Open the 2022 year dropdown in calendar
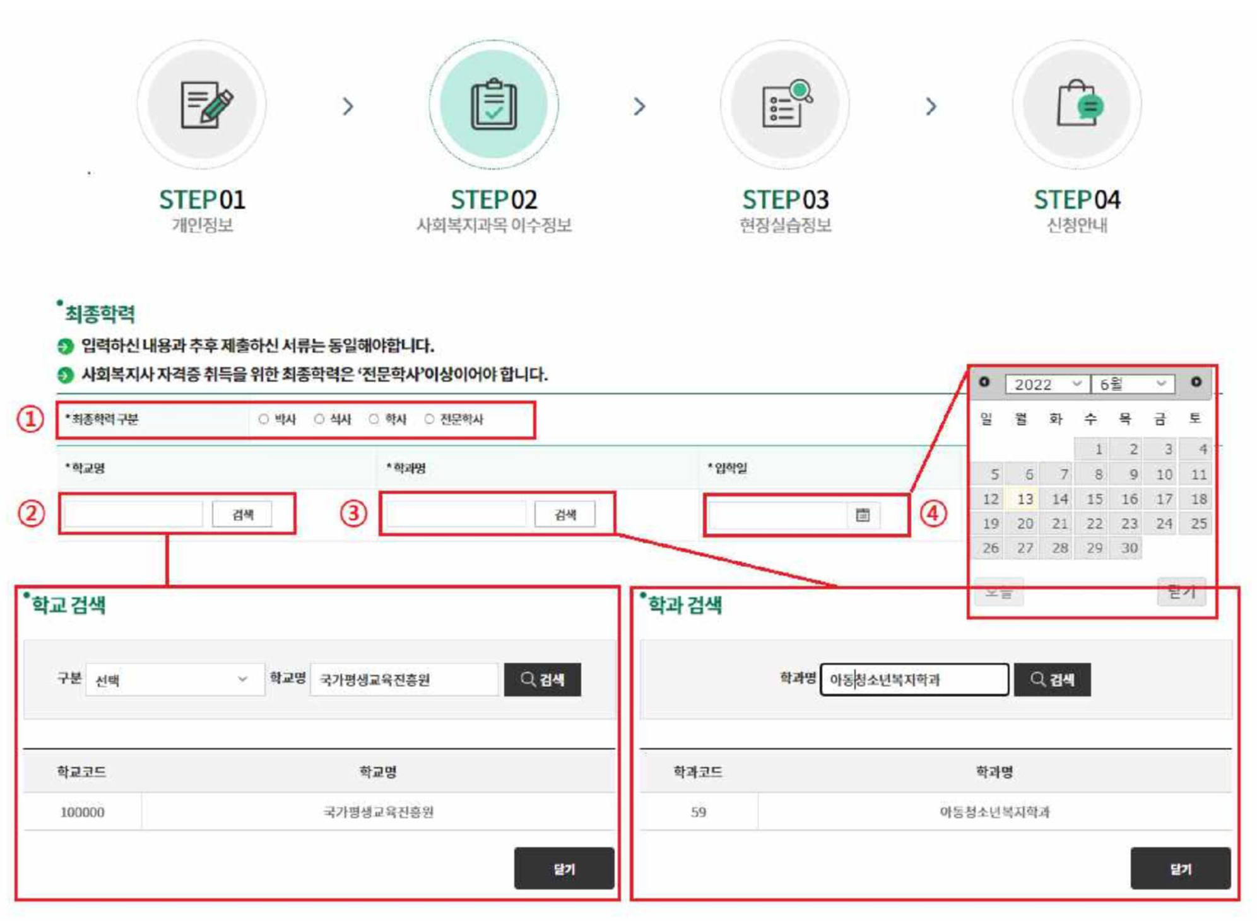This screenshot has width=1257, height=921. pos(1047,384)
